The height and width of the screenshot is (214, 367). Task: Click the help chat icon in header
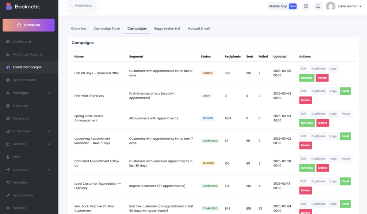(306, 6)
